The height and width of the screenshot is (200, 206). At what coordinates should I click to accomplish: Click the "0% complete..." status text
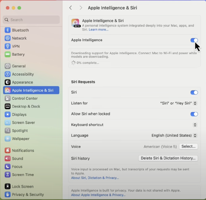[88, 63]
